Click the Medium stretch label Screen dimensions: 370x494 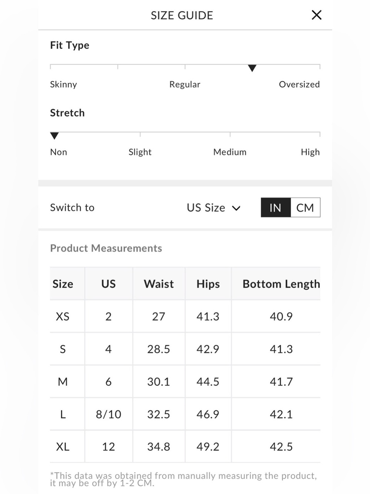230,152
